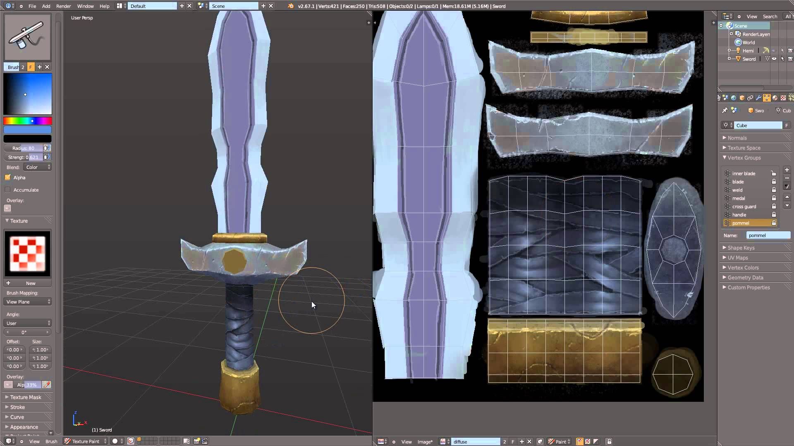The image size is (794, 446).
Task: Toggle visibility eye of Sword object
Action: point(774,59)
